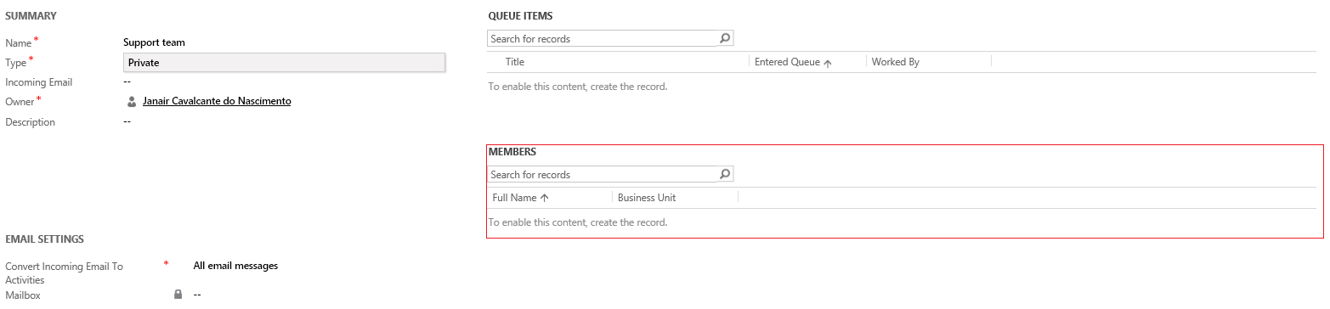Viewport: 1330px width, 309px height.
Task: Click the Mailbox lock icon
Action: 178,295
